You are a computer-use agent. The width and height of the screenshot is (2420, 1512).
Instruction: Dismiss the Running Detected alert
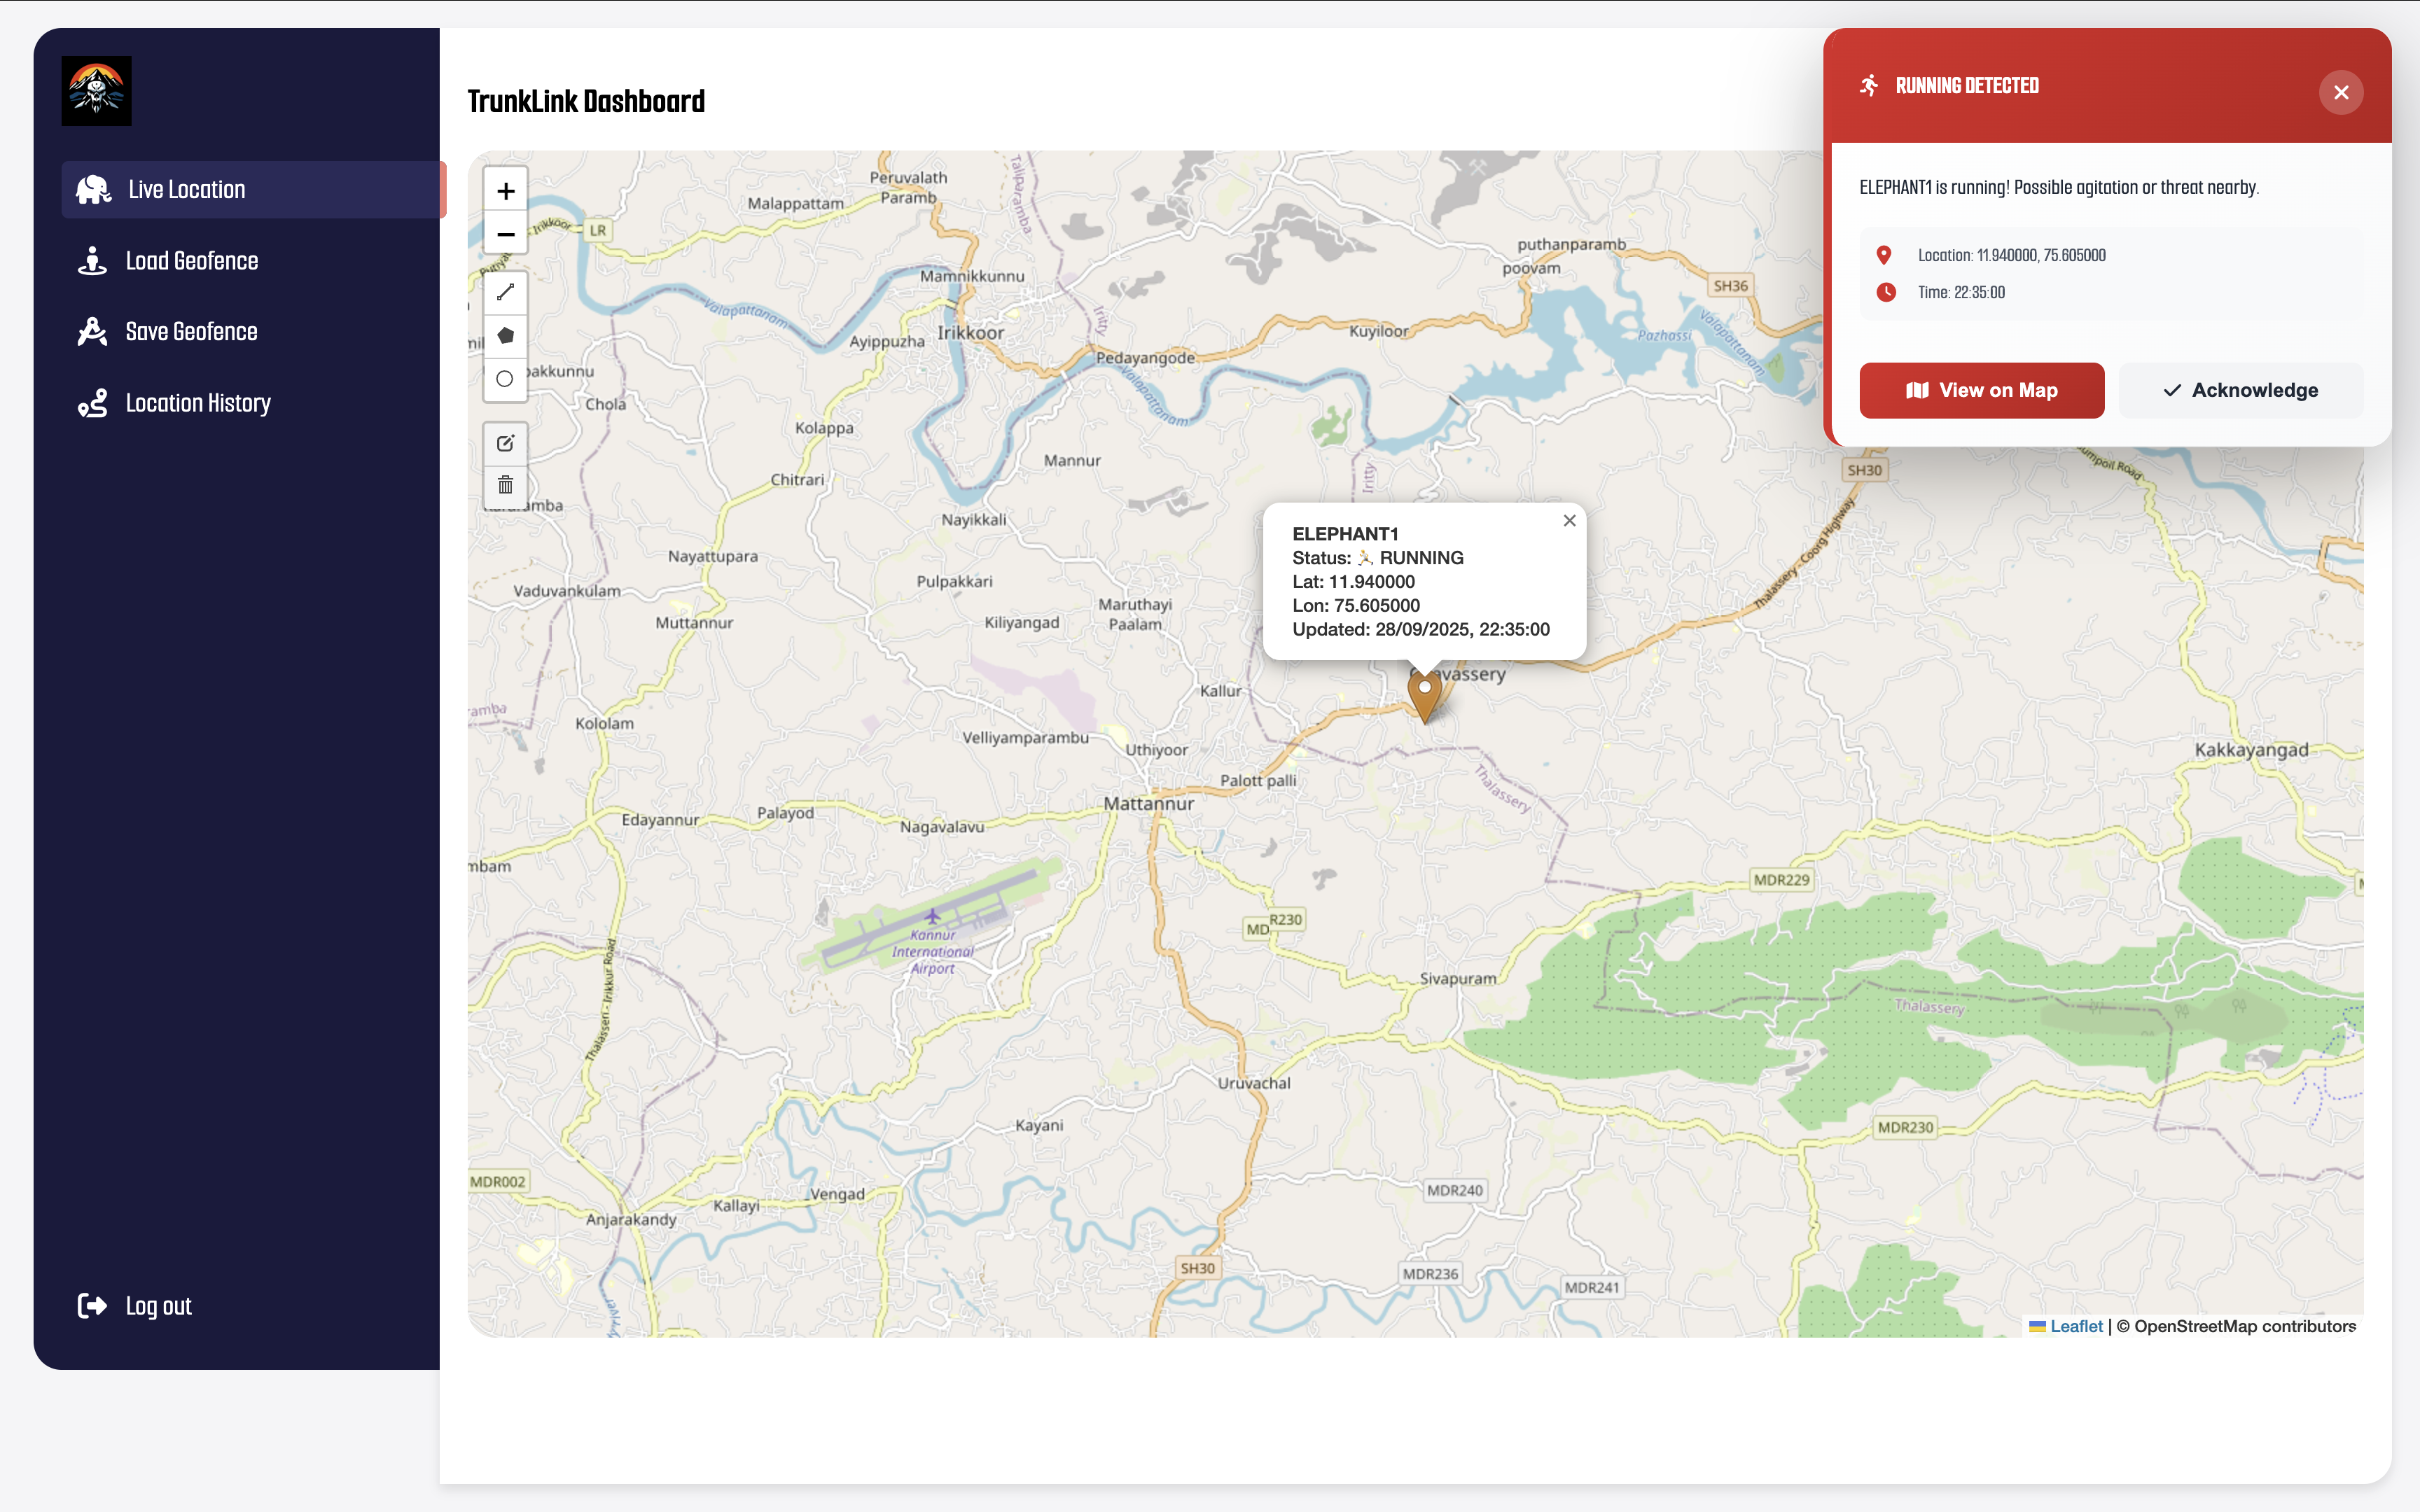(2340, 93)
